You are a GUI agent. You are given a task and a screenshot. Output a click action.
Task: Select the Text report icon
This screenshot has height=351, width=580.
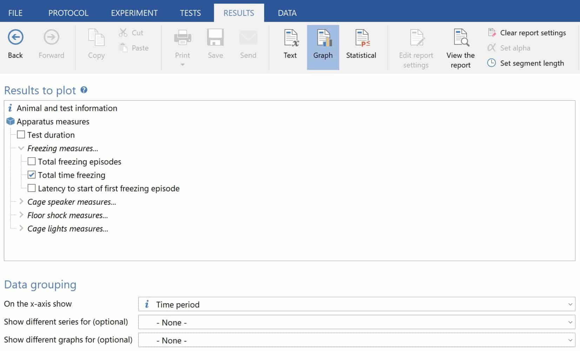[x=290, y=38]
